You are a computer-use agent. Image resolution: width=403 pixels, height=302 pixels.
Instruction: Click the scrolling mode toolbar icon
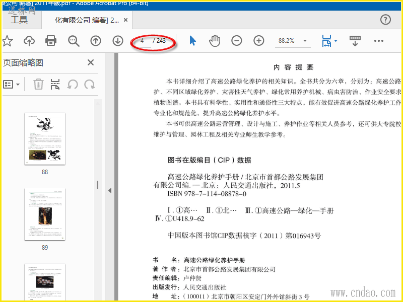coord(355,41)
